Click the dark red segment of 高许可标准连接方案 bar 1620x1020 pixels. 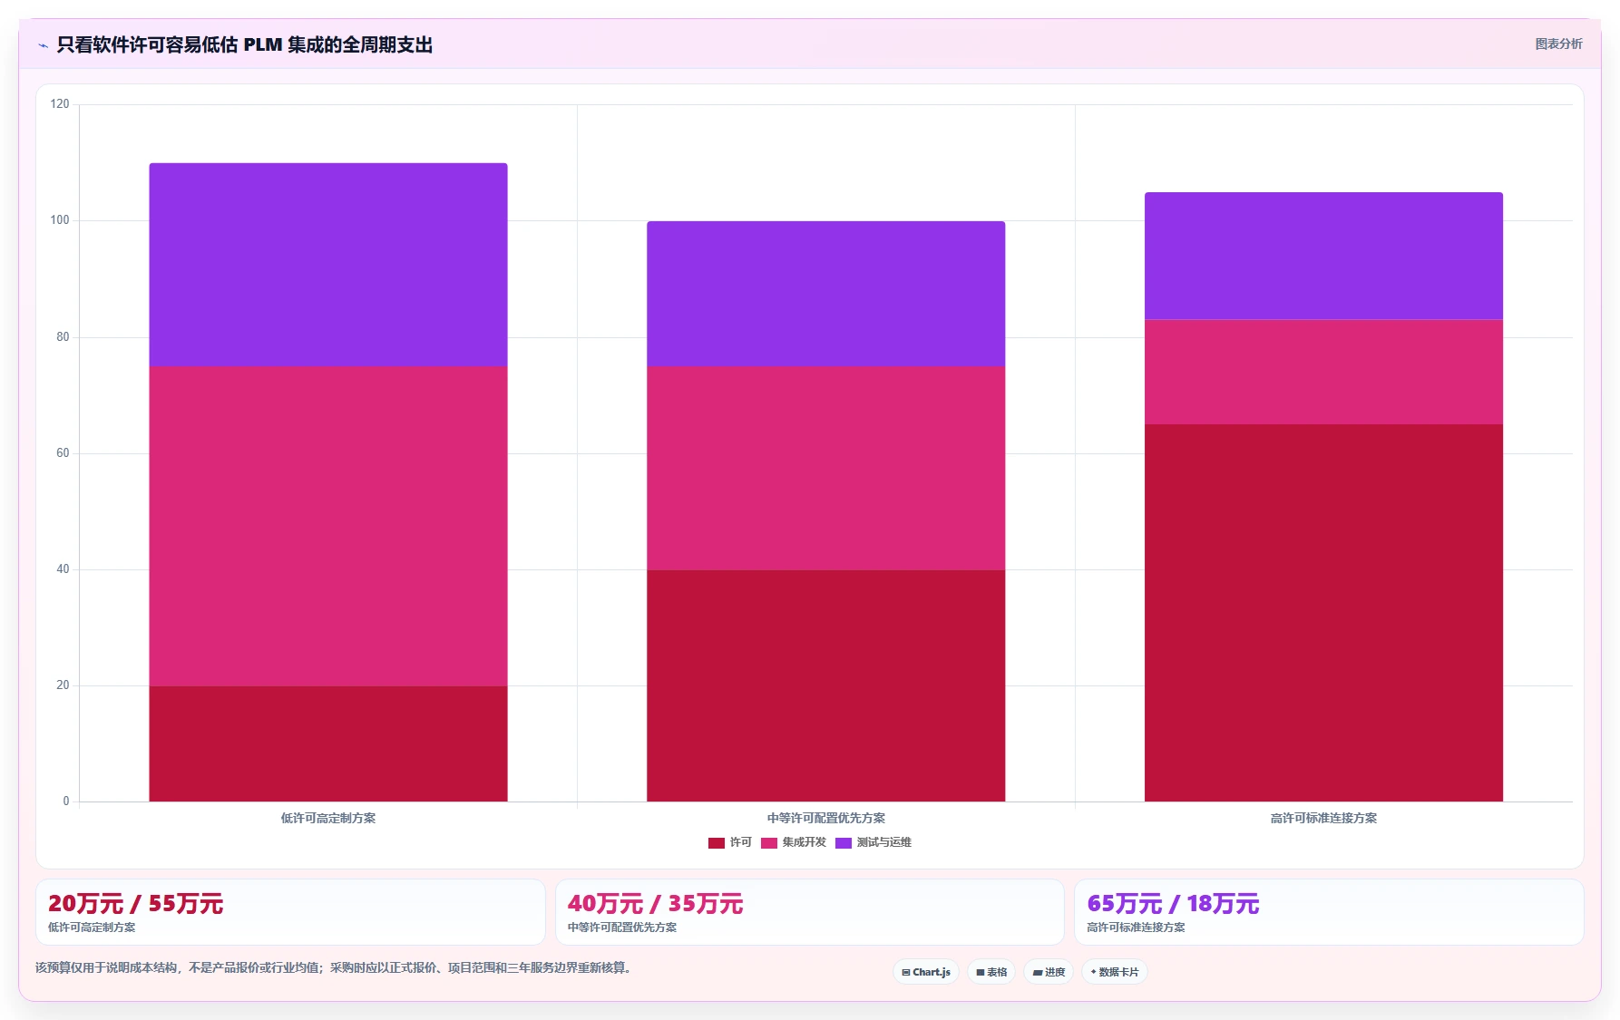click(x=1323, y=613)
